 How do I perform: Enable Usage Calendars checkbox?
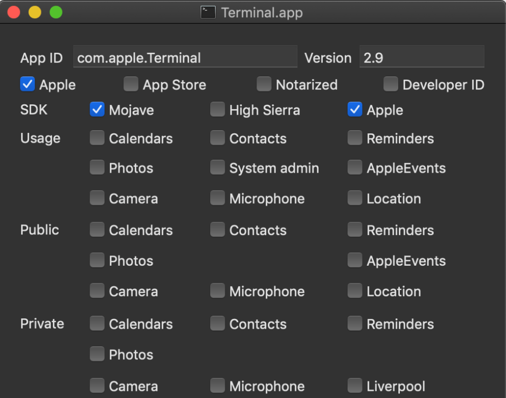coord(97,138)
